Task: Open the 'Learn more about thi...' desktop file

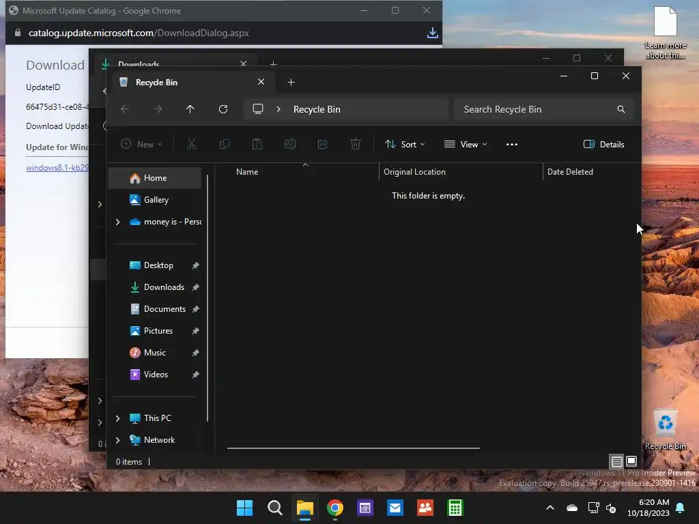Action: point(665,33)
